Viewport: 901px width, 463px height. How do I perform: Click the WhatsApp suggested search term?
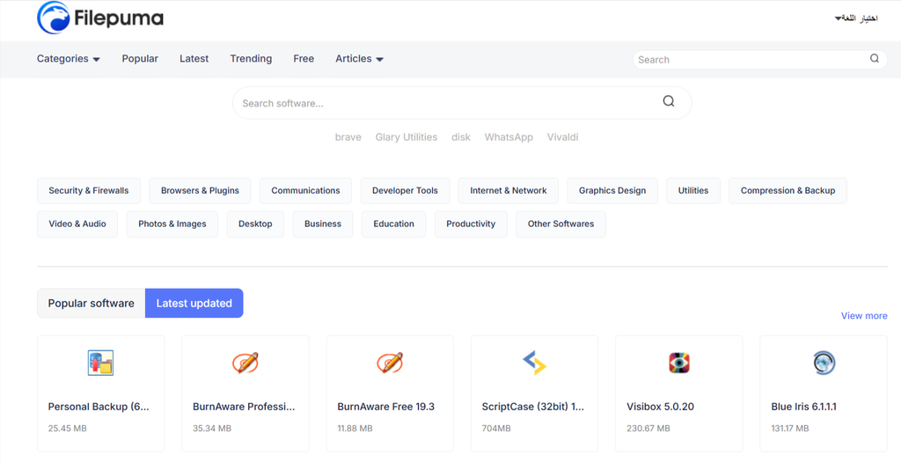click(509, 137)
